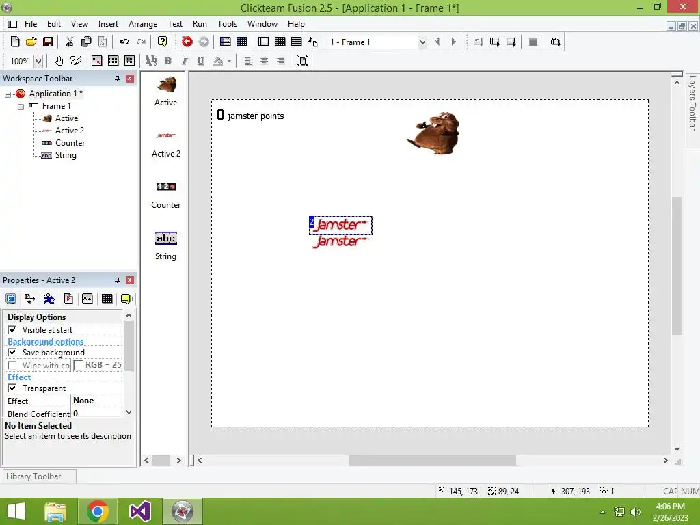The width and height of the screenshot is (700, 525).
Task: Open a file with the folder icon
Action: coord(31,42)
